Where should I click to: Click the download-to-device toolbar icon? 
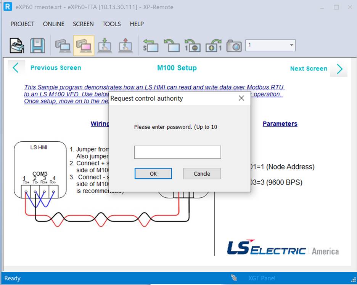tap(105, 45)
